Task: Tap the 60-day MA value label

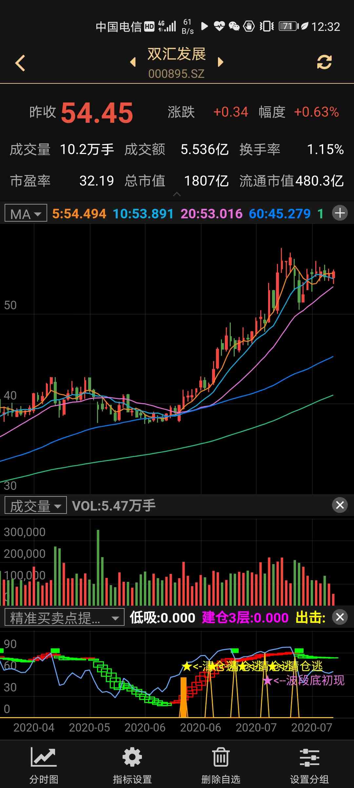Action: tap(279, 214)
